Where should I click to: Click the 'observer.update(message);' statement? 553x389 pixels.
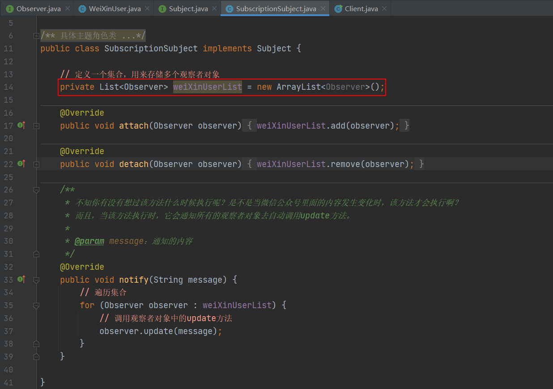161,331
